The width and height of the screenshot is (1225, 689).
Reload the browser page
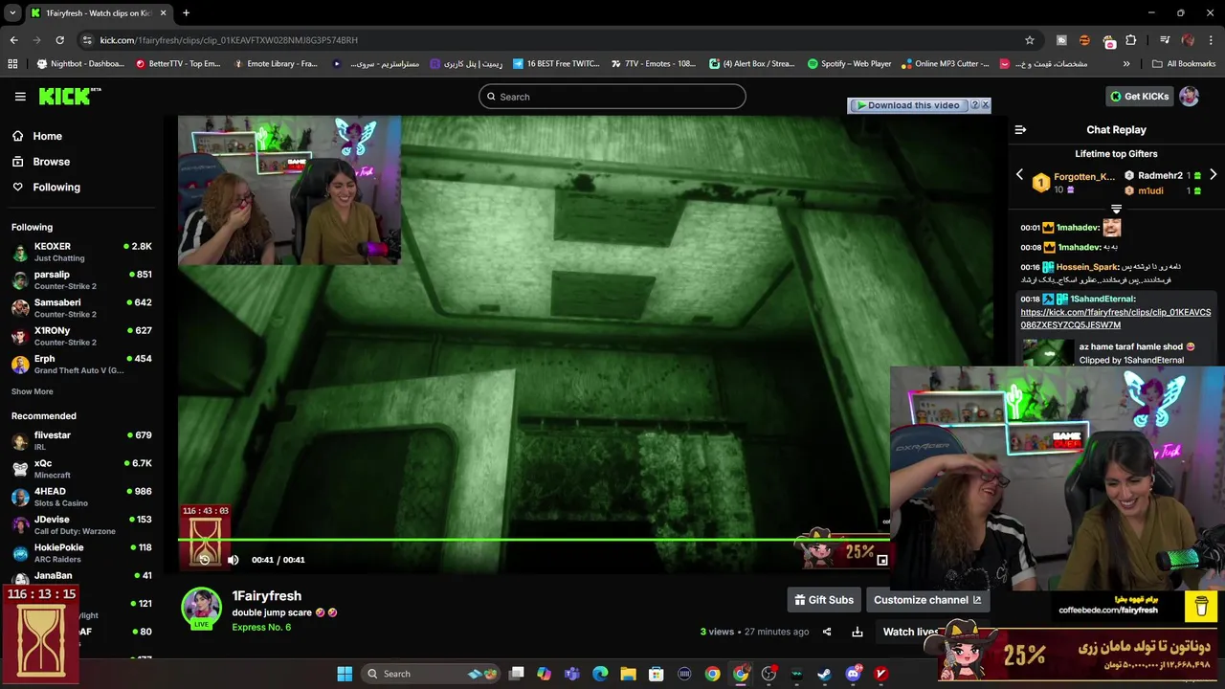59,40
